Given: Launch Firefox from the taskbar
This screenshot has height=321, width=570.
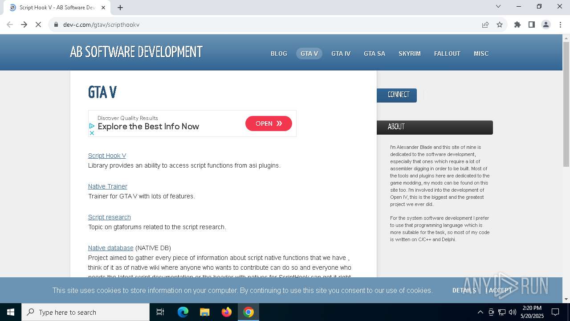Looking at the screenshot, I should tap(227, 312).
